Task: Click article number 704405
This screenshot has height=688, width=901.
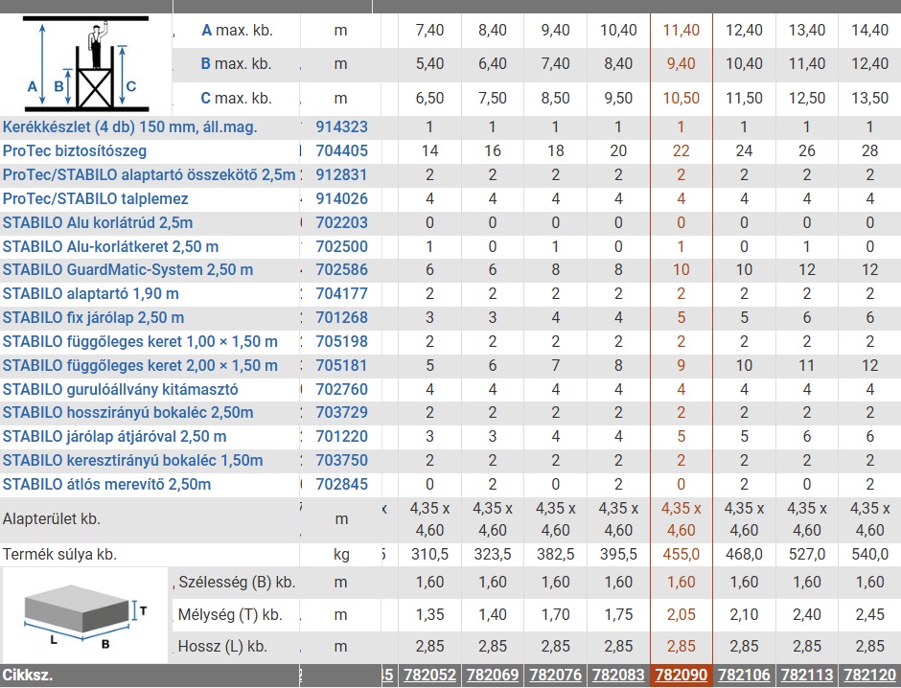Action: pos(342,151)
